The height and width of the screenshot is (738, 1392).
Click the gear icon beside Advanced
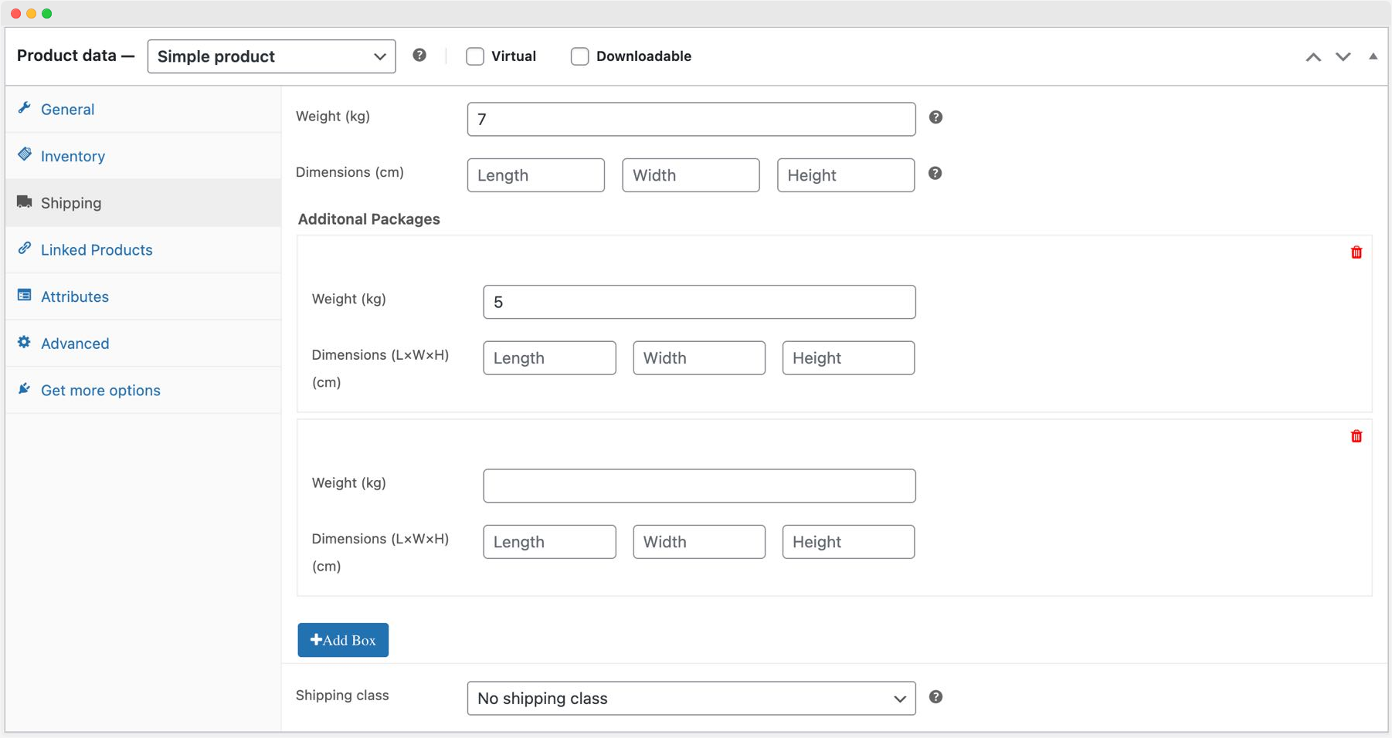(24, 343)
